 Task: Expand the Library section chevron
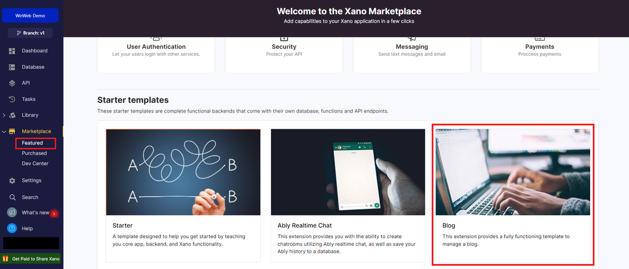pos(4,115)
